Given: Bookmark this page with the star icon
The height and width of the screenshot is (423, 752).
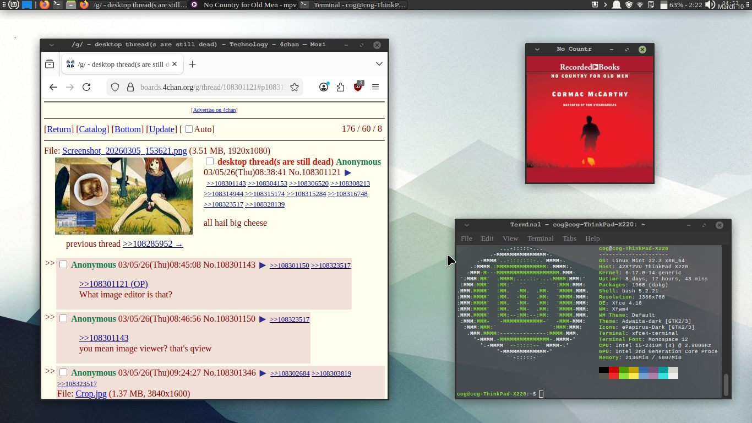Looking at the screenshot, I should (x=295, y=87).
